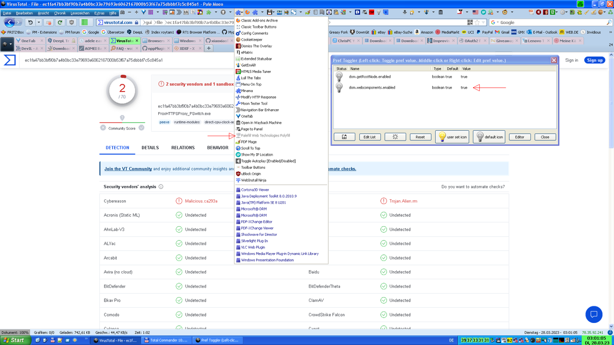614x345 pixels.
Task: Click the Firefox-style icon next to puzzle button
Action: point(248,12)
